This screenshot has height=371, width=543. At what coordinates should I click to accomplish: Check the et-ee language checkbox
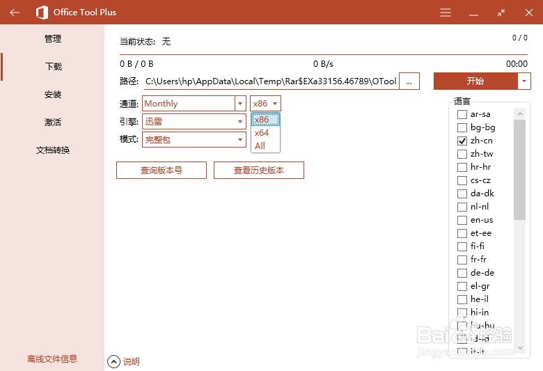click(462, 233)
